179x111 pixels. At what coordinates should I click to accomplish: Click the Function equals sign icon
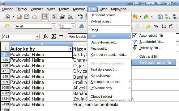pos(61,36)
